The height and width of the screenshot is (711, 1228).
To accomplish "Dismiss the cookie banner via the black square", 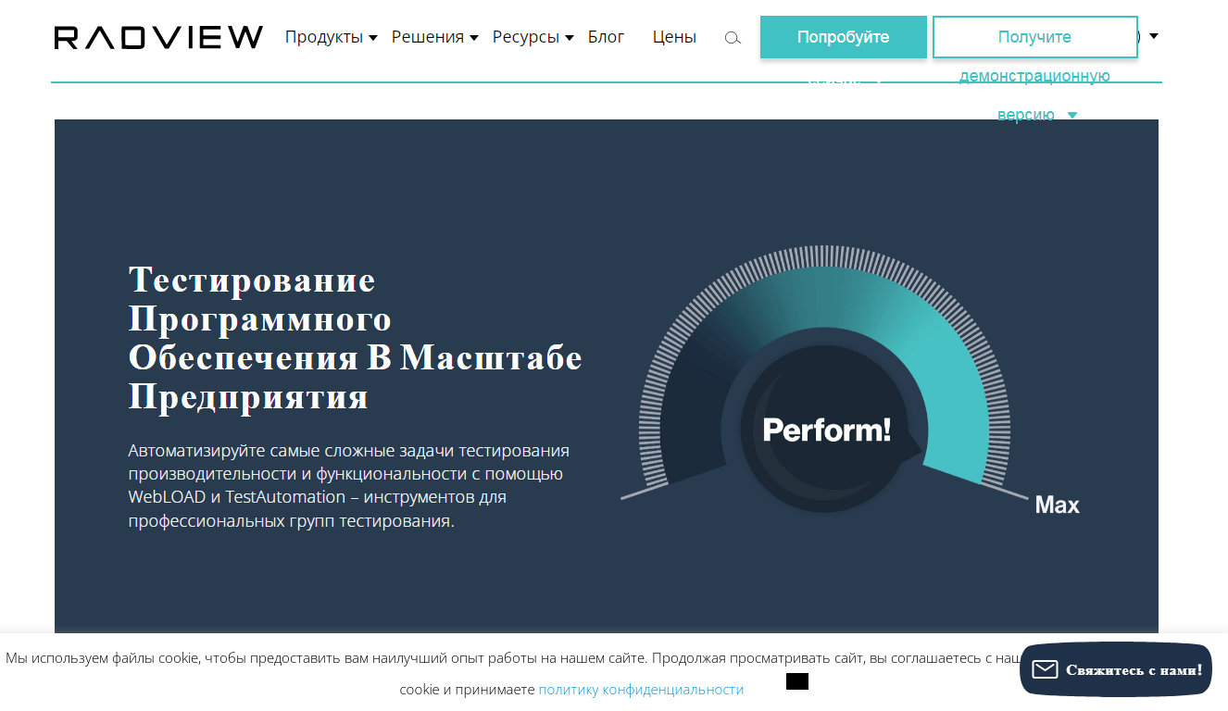I will (797, 681).
